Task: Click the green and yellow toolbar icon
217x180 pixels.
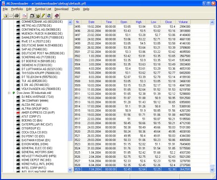Action: pos(38,16)
